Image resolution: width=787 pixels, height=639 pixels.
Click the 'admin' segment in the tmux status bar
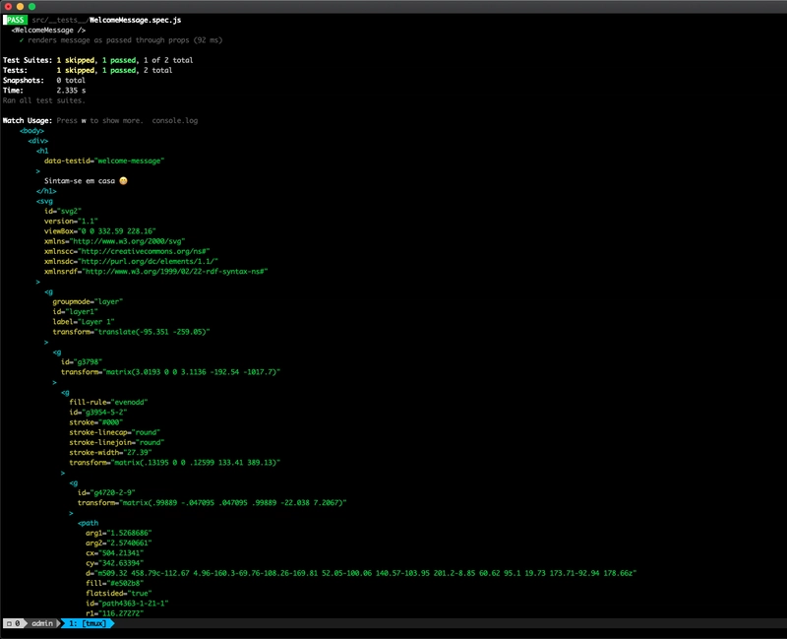pyautogui.click(x=42, y=623)
